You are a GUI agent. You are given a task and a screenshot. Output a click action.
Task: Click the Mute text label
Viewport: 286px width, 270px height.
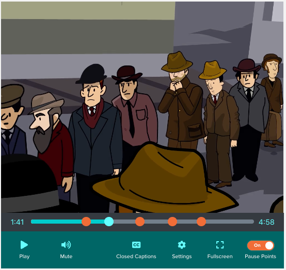[x=66, y=256]
